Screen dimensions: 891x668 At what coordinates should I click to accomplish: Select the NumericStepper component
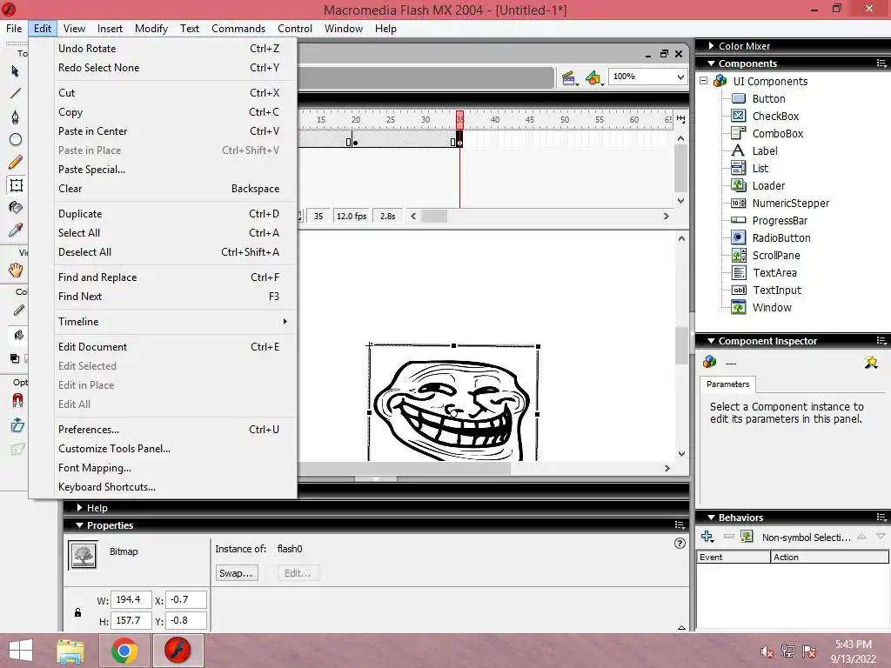click(x=790, y=204)
